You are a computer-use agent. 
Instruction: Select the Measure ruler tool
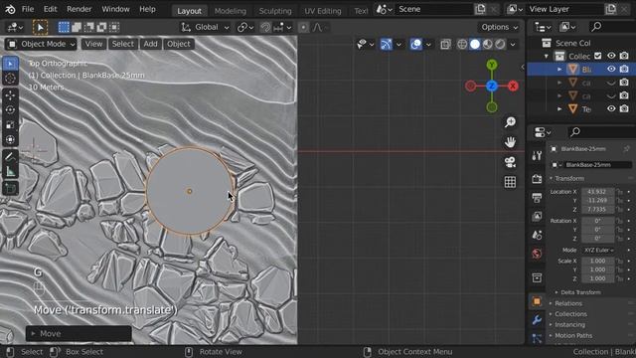pos(10,172)
